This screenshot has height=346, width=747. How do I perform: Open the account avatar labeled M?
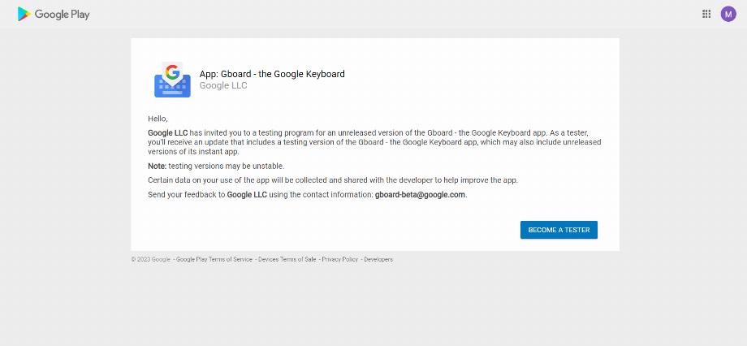coord(728,15)
